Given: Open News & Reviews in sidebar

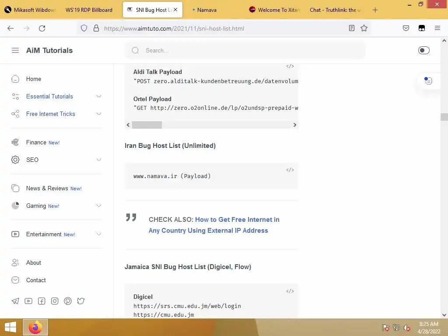Looking at the screenshot, I should click(47, 188).
